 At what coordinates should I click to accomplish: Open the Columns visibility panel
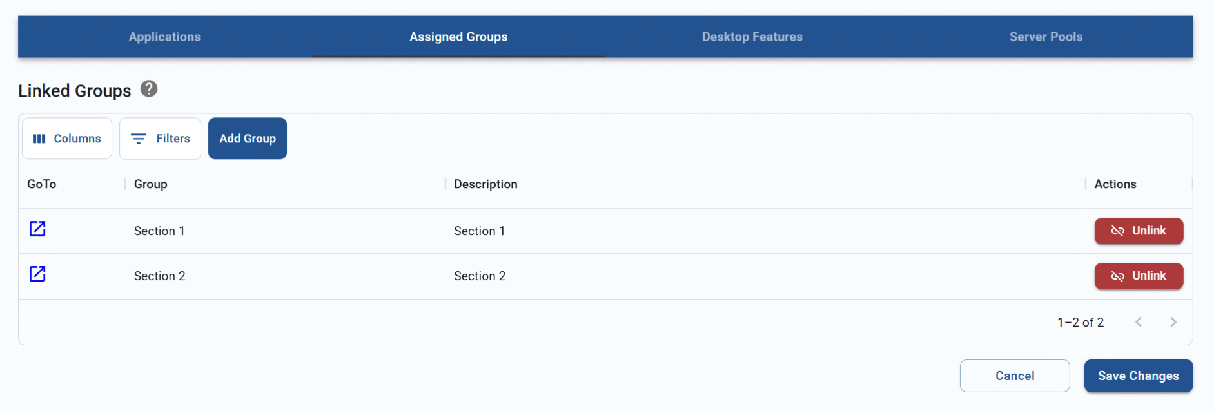click(x=66, y=138)
